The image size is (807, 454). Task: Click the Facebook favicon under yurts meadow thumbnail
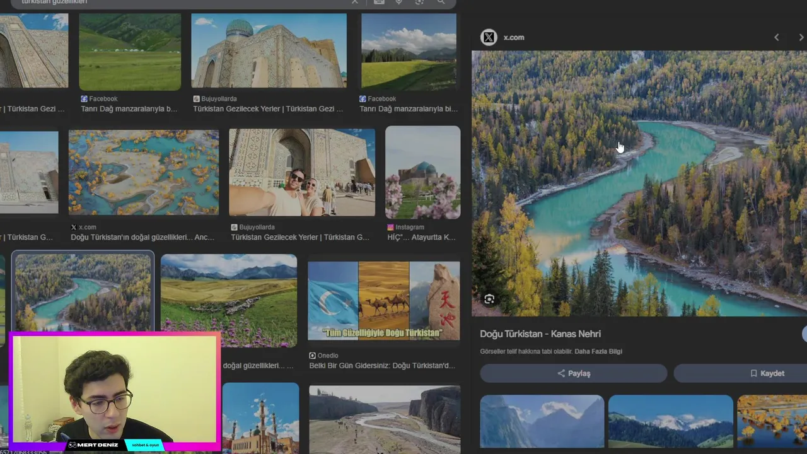(x=84, y=99)
